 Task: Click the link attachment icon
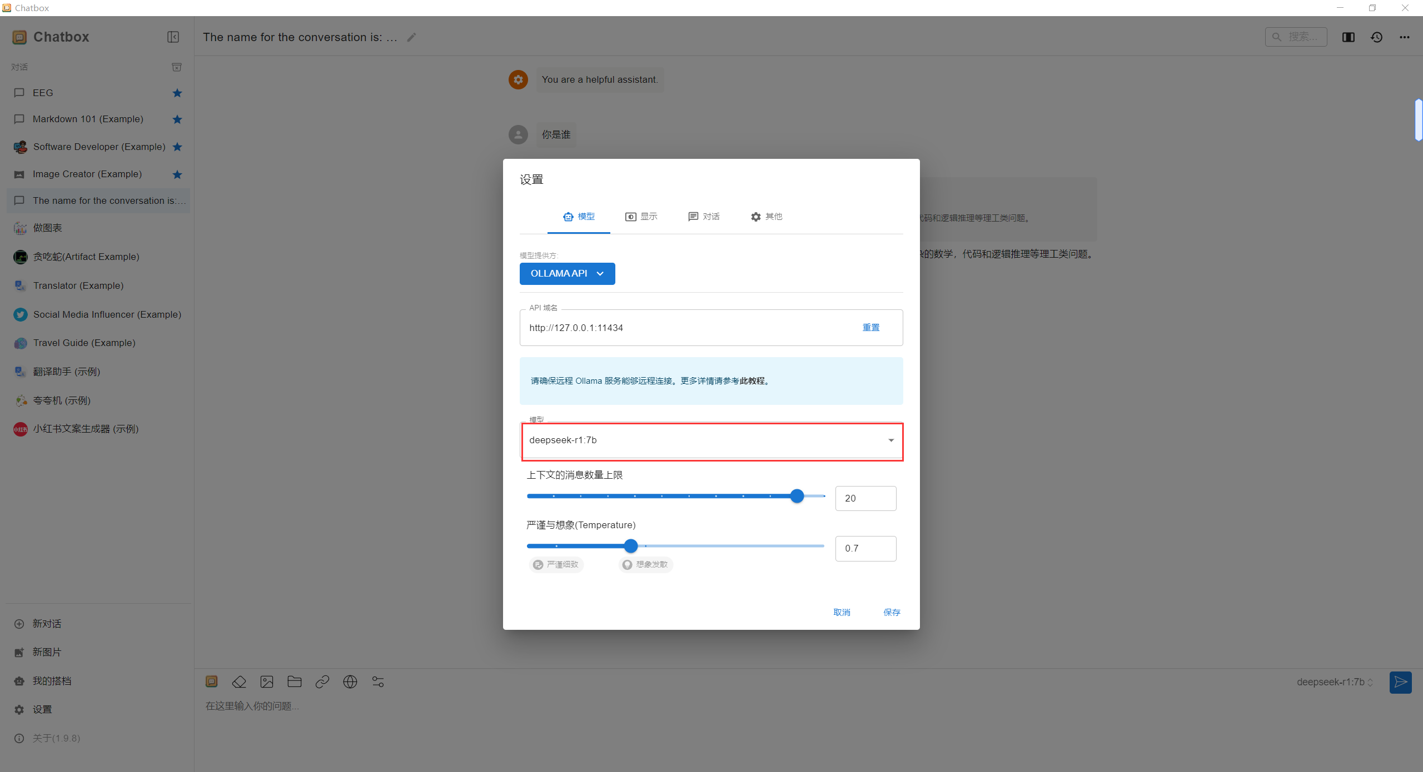(322, 681)
